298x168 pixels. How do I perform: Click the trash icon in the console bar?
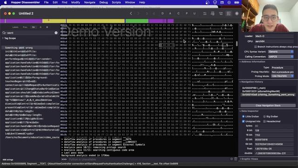[x=236, y=159]
